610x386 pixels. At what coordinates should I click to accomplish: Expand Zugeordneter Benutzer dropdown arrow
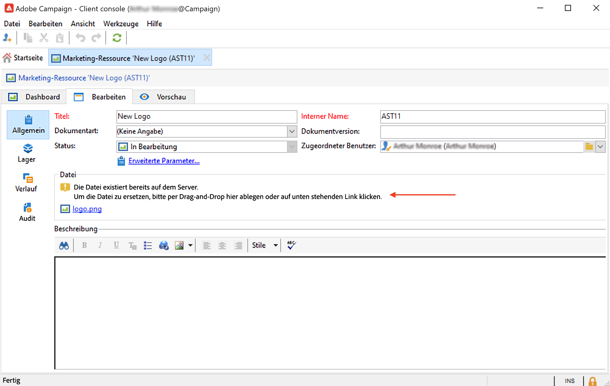coord(600,146)
